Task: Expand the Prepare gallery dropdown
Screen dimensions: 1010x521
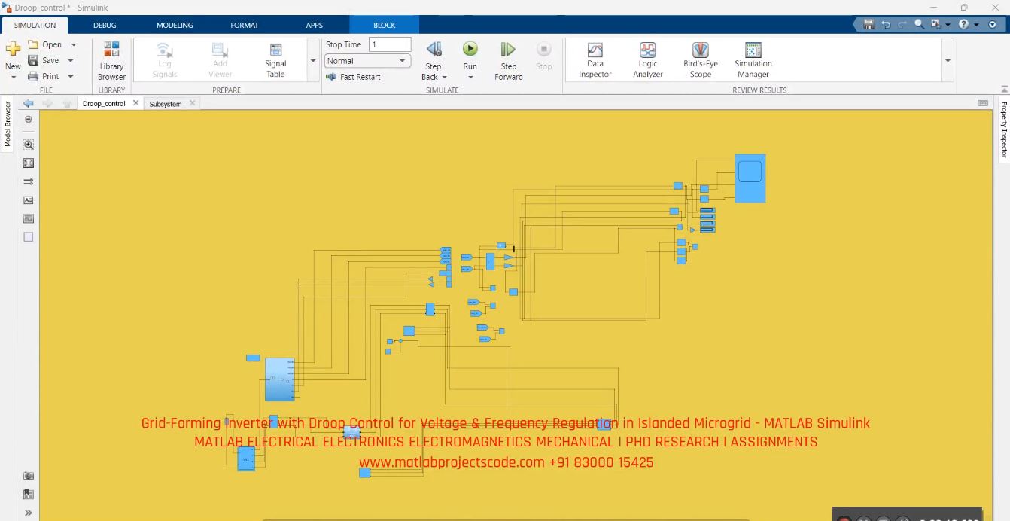Action: coord(313,60)
